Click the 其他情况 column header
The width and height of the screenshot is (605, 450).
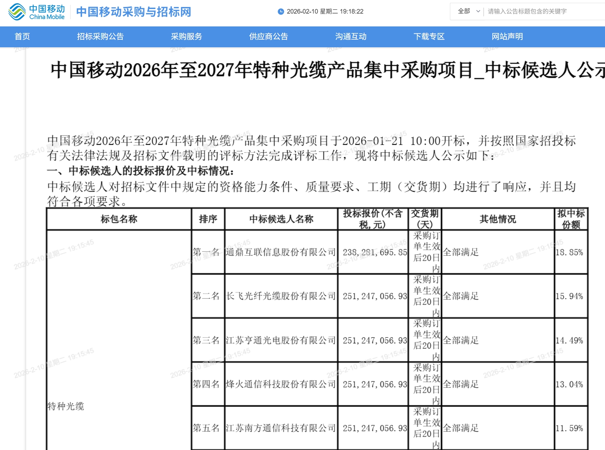(498, 219)
